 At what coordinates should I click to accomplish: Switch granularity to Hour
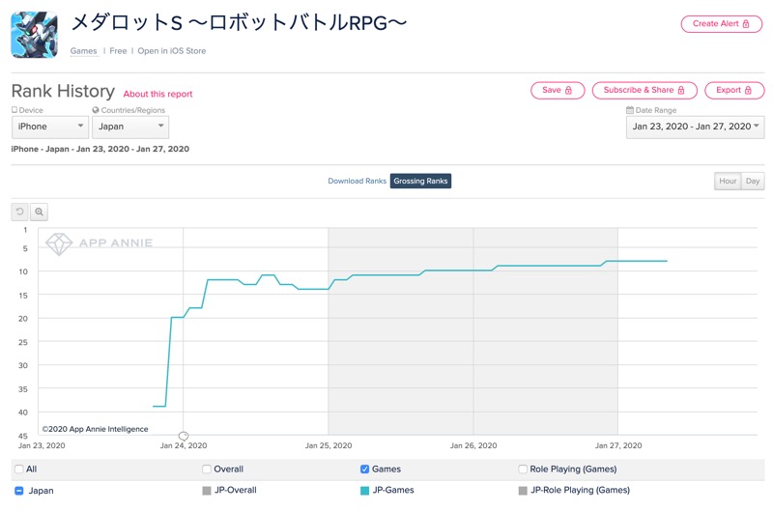pos(728,181)
